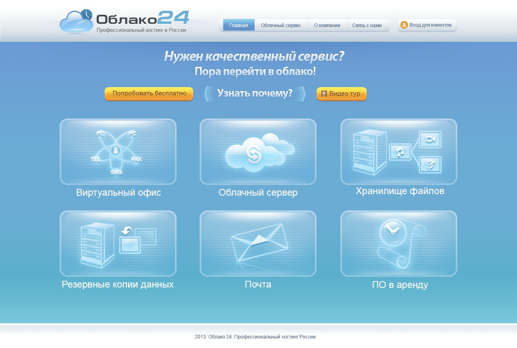Open the Связь с нами page

(367, 25)
